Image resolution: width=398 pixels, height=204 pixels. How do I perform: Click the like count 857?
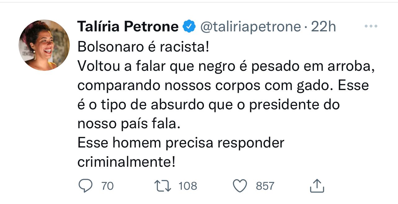coord(265,186)
